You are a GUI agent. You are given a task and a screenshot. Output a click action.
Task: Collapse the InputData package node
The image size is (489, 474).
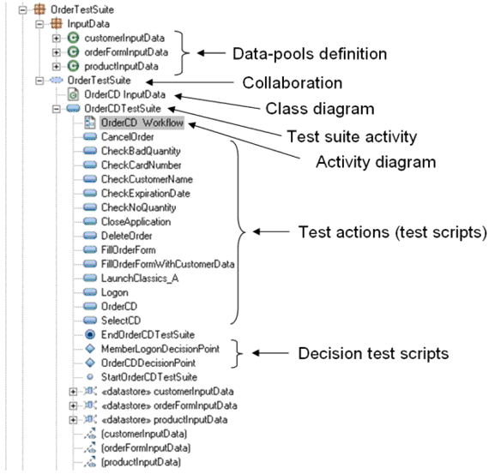(39, 24)
